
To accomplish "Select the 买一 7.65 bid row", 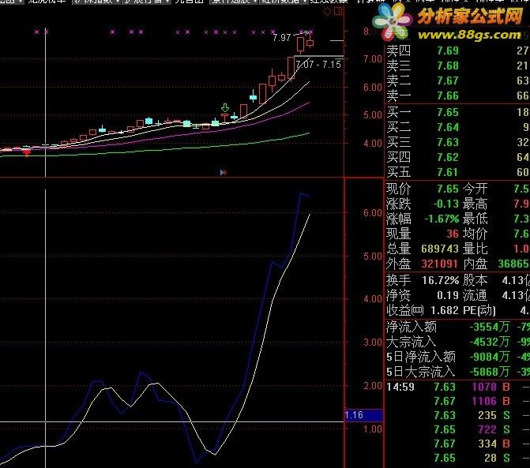I will [x=458, y=112].
